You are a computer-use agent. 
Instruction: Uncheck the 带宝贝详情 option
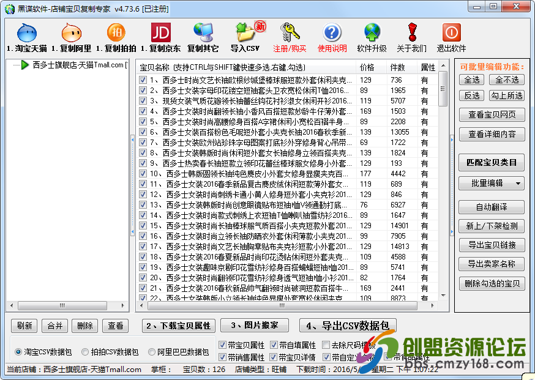pyautogui.click(x=273, y=357)
